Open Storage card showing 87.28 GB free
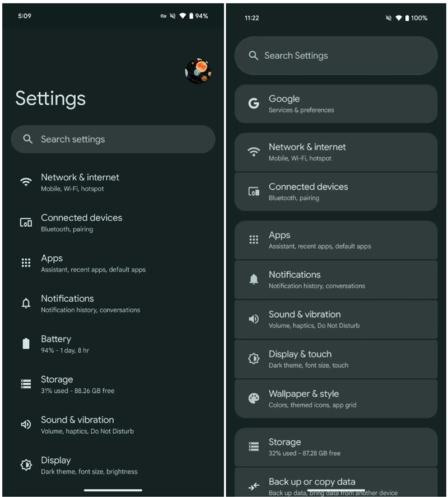The image size is (448, 497). click(336, 447)
